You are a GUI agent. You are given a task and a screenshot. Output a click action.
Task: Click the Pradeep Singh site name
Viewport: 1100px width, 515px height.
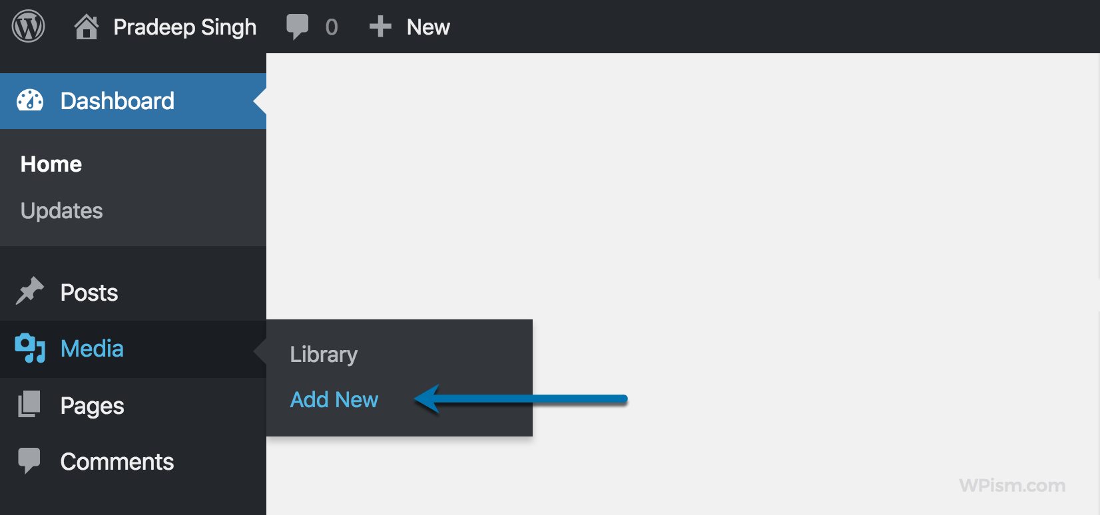click(x=184, y=26)
